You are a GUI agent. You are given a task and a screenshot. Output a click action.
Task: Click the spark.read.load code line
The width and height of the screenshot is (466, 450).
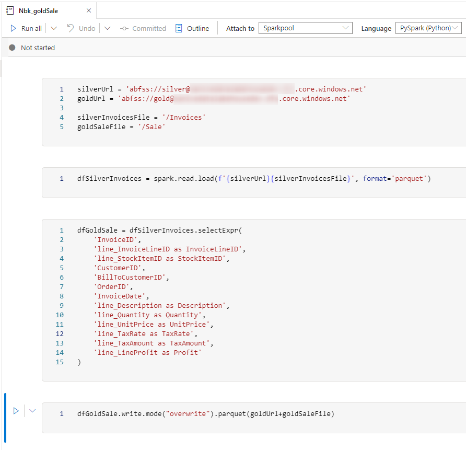pos(254,179)
